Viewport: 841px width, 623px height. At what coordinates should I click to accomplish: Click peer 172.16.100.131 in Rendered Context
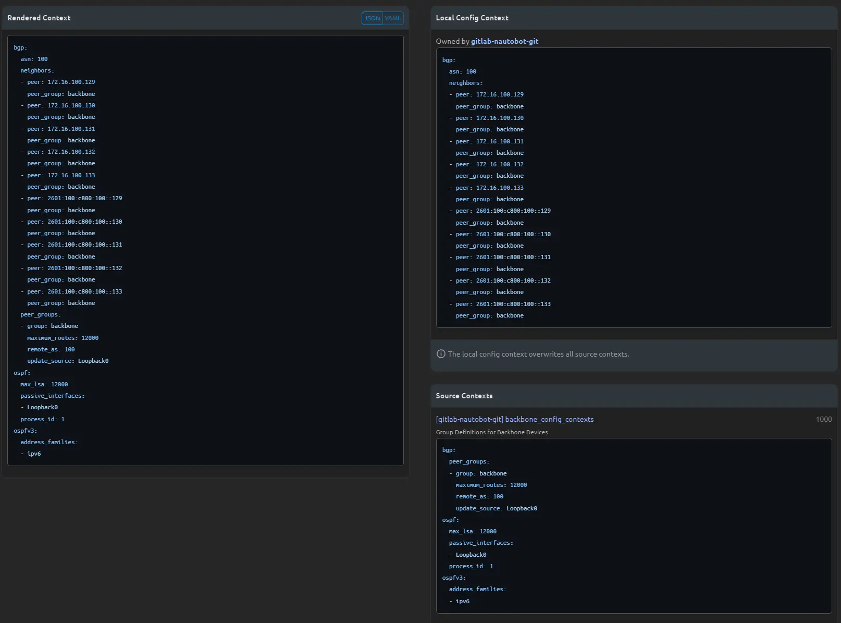(61, 129)
